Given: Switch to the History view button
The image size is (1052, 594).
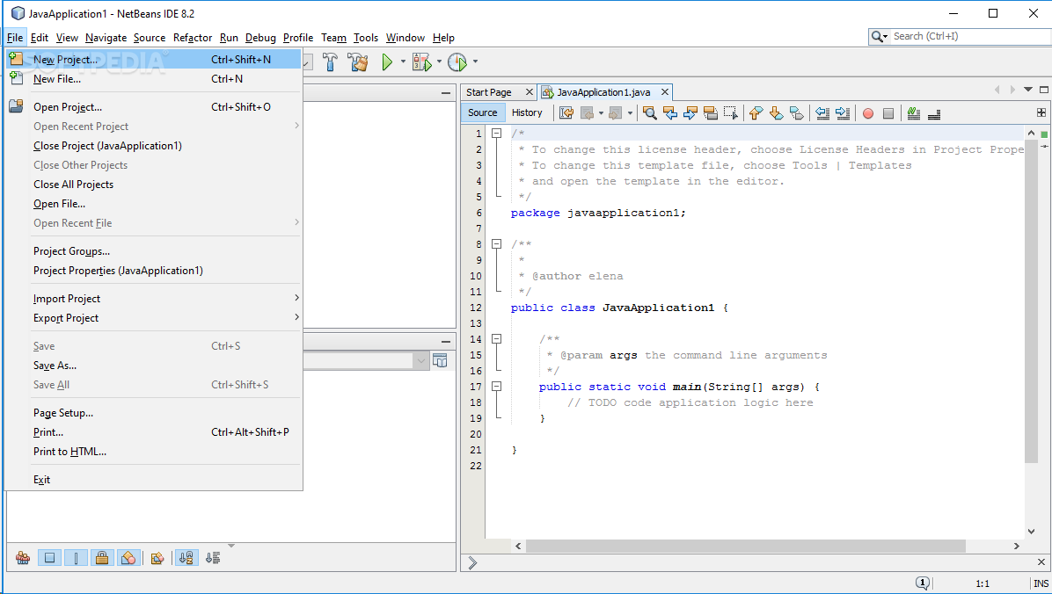Looking at the screenshot, I should coord(527,112).
